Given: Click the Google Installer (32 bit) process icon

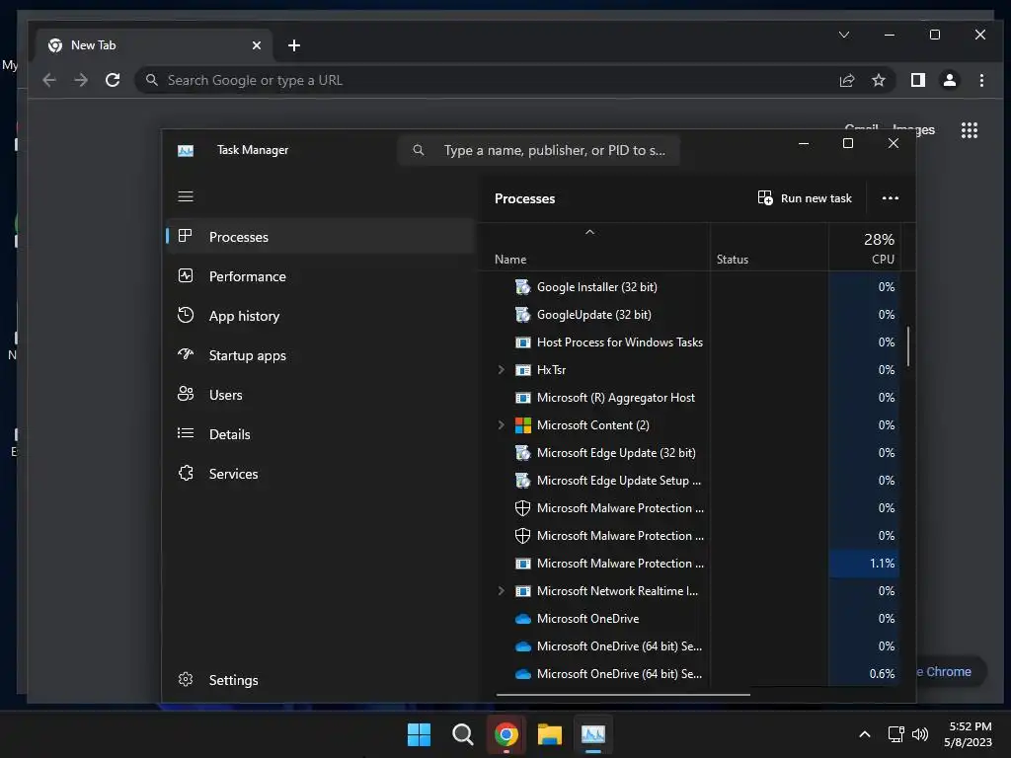Looking at the screenshot, I should point(523,287).
